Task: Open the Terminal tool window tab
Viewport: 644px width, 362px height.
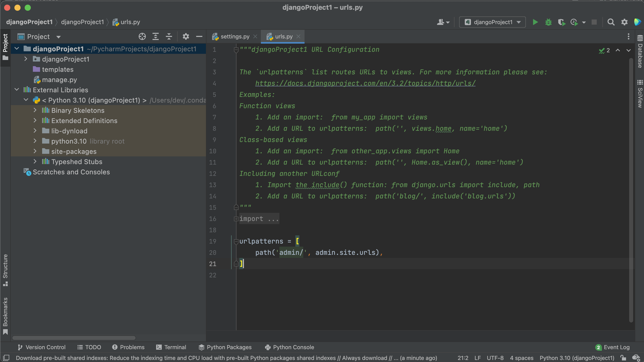Action: 171,347
